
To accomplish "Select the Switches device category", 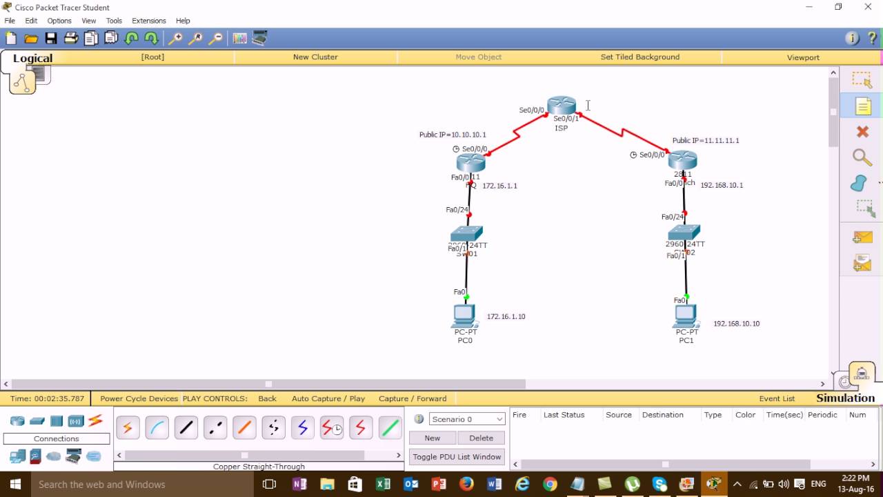I will coord(37,421).
